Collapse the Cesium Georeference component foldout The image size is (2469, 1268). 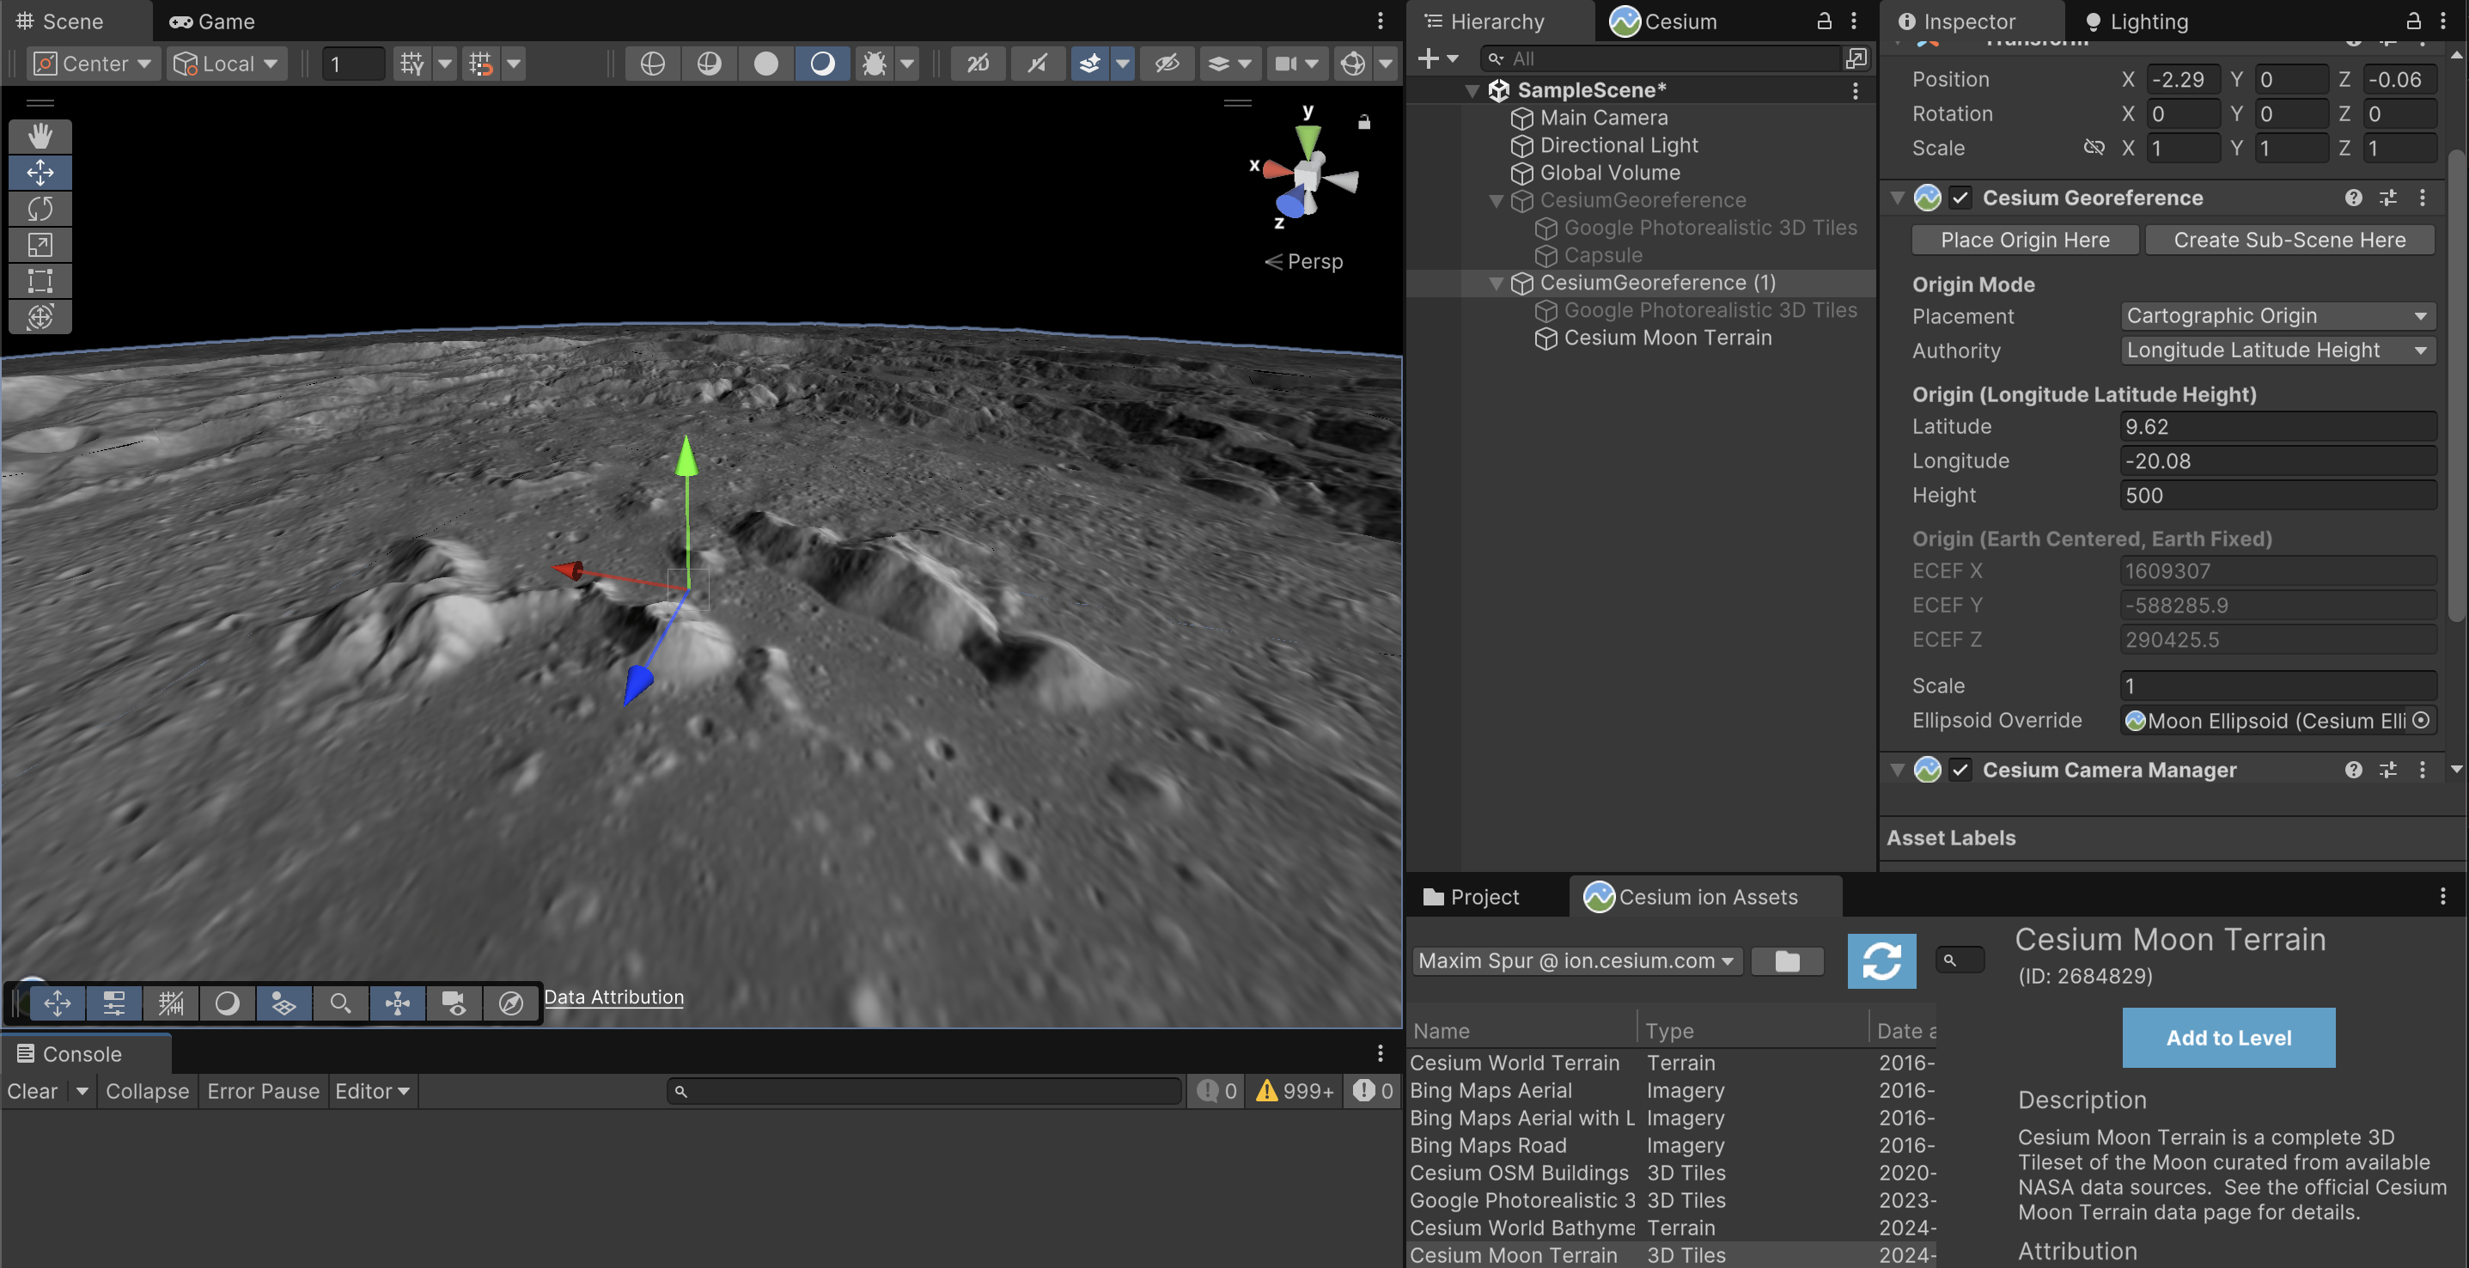(1897, 198)
